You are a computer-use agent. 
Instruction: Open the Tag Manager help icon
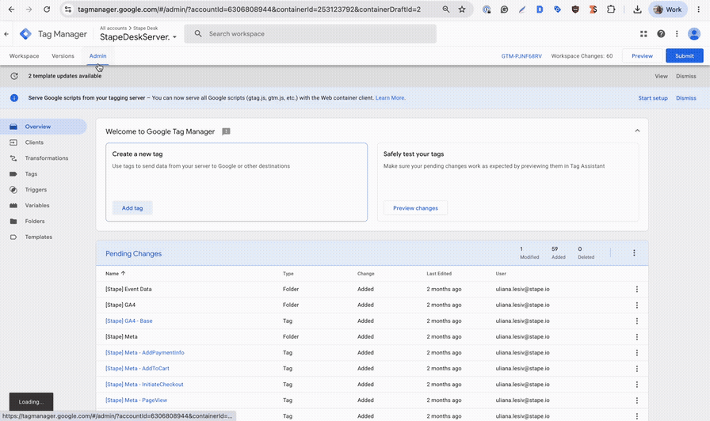(x=661, y=34)
